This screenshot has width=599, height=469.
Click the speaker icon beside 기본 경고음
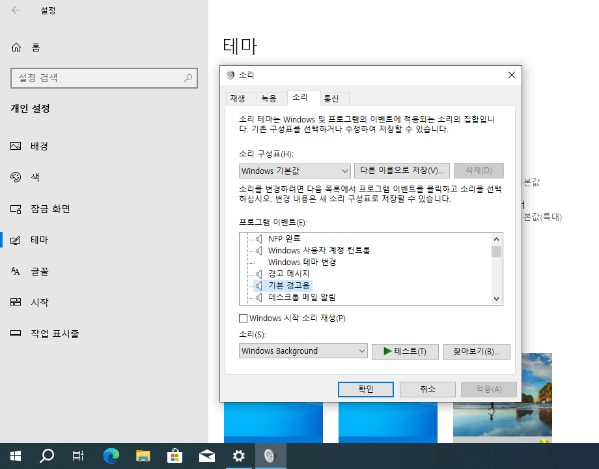259,285
